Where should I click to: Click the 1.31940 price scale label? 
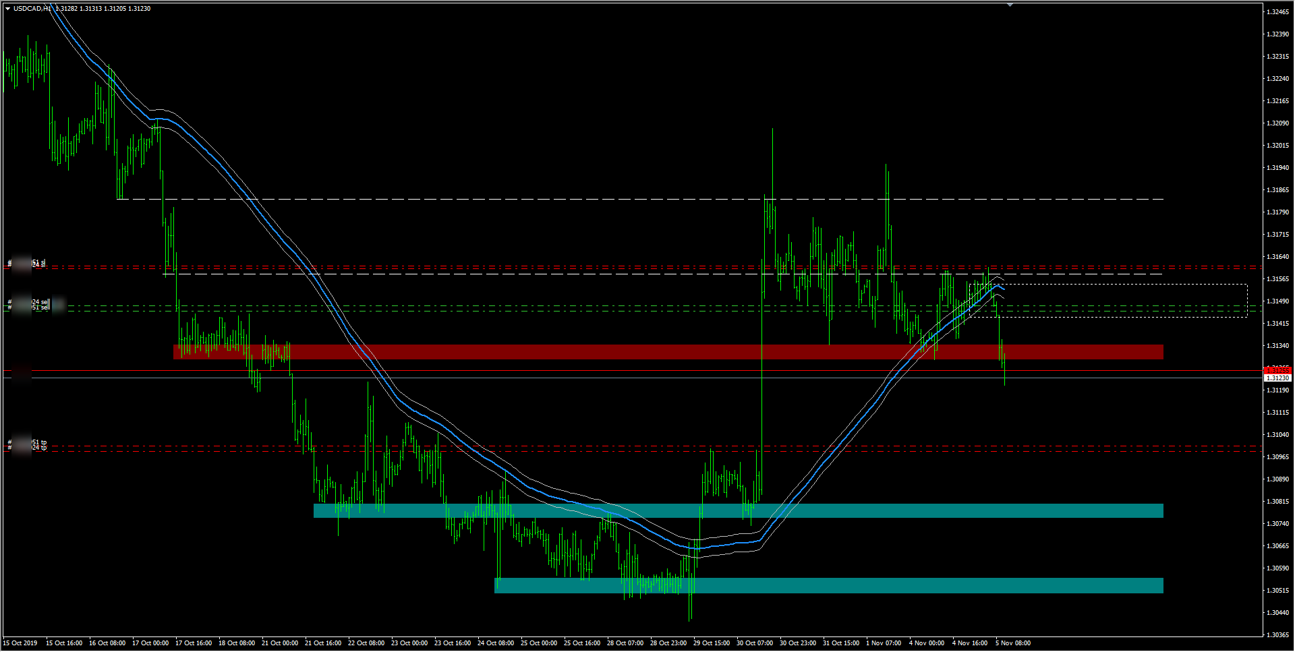pyautogui.click(x=1277, y=168)
